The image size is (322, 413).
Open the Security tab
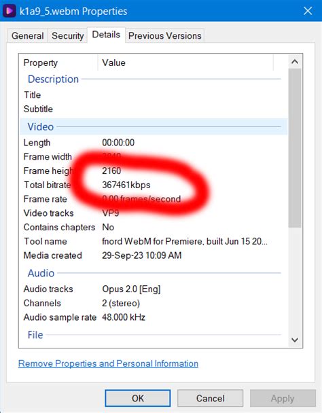(67, 35)
